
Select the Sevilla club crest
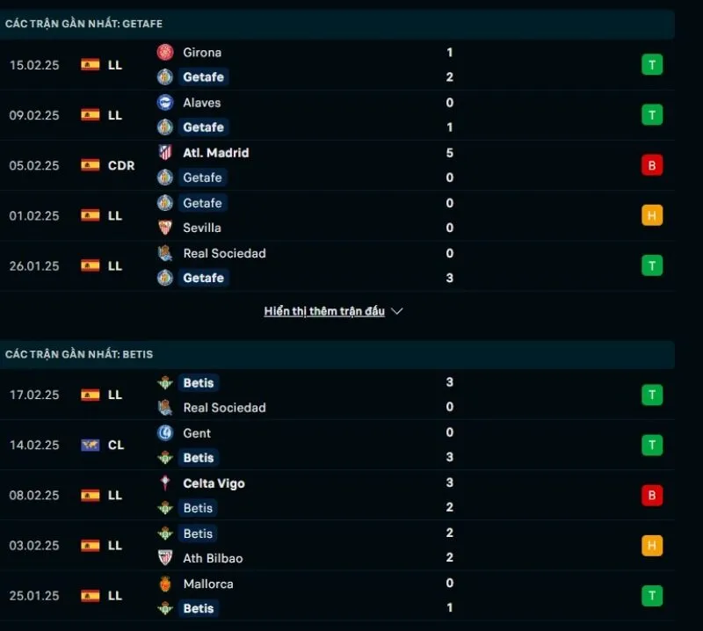[x=164, y=228]
